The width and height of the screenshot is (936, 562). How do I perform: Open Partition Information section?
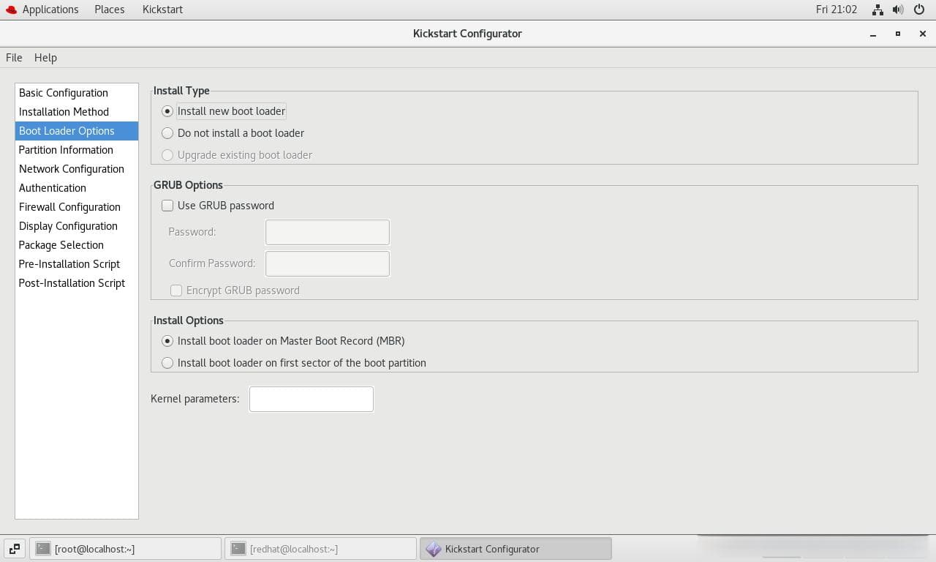76,150
